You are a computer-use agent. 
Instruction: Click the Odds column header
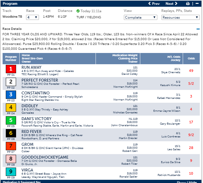click(191, 58)
